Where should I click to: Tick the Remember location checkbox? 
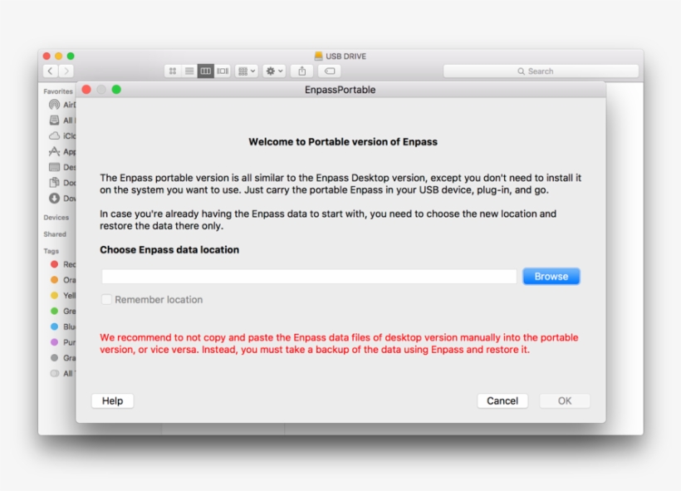(106, 300)
